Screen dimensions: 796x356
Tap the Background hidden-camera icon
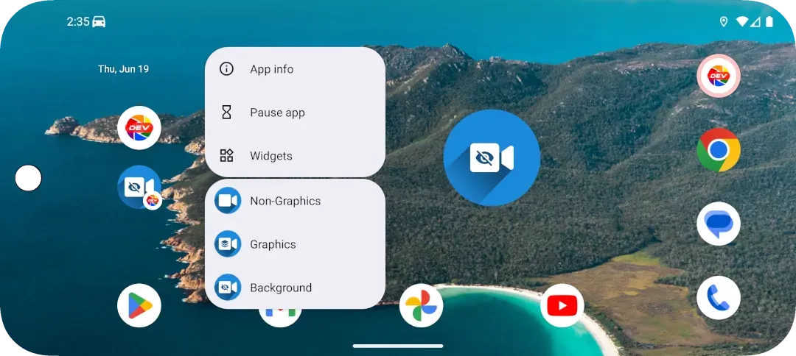point(228,288)
